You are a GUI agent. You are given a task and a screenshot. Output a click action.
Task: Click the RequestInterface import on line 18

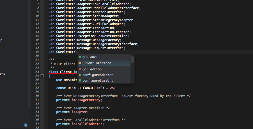coord(108,48)
